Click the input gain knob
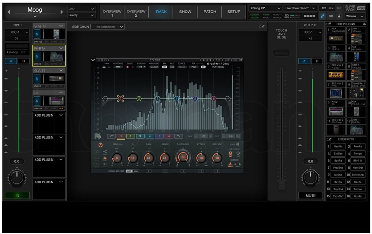The width and height of the screenshot is (372, 234). [x=17, y=178]
